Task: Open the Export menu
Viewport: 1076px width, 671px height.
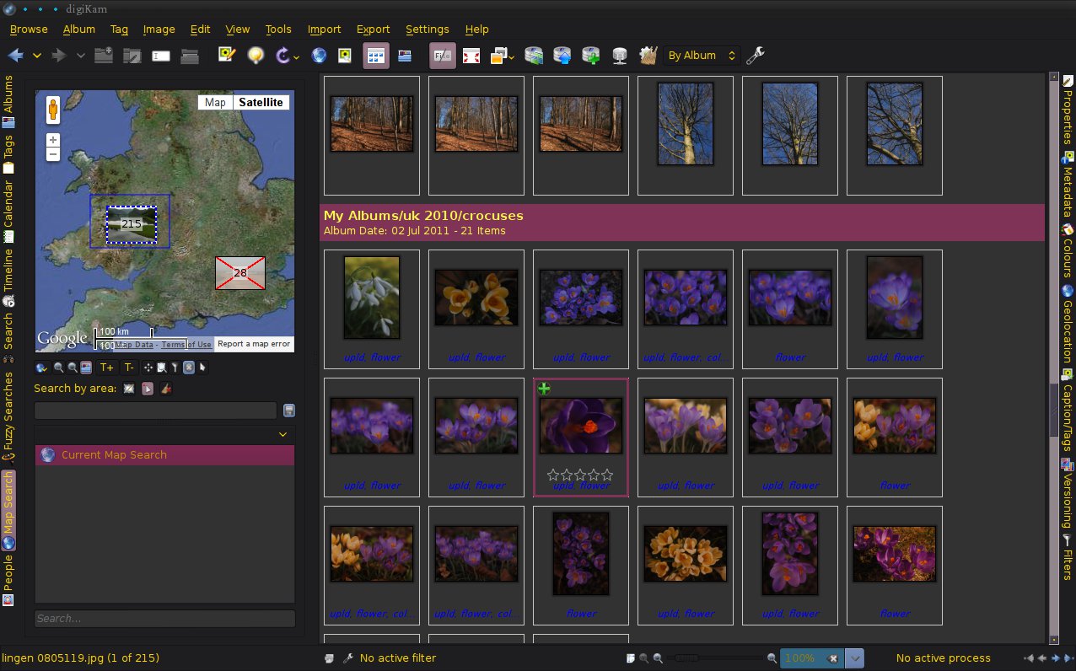Action: pos(374,29)
